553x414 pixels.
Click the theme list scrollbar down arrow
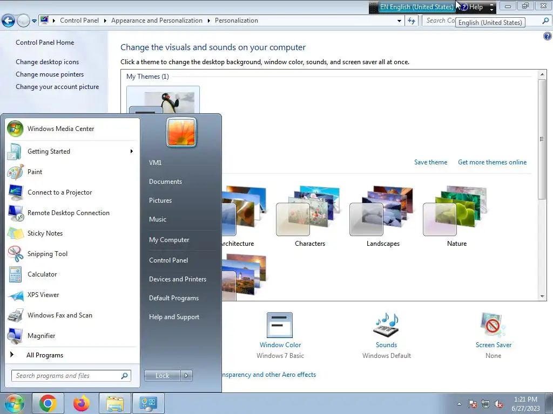(x=542, y=296)
